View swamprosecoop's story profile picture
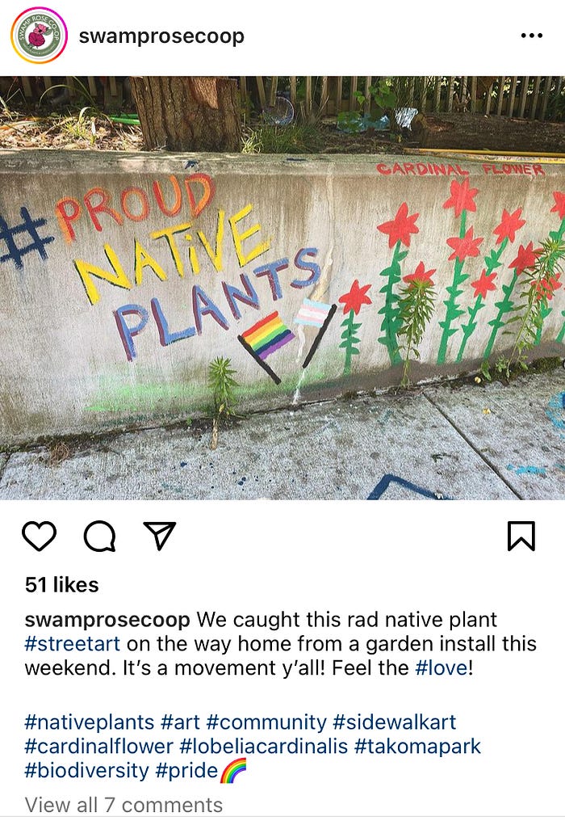The height and width of the screenshot is (825, 565). coord(39,36)
